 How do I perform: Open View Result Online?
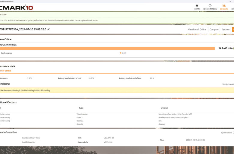pos(197,30)
